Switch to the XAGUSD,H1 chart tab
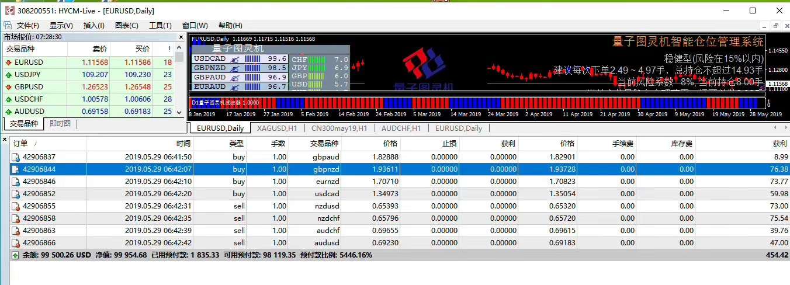 278,128
